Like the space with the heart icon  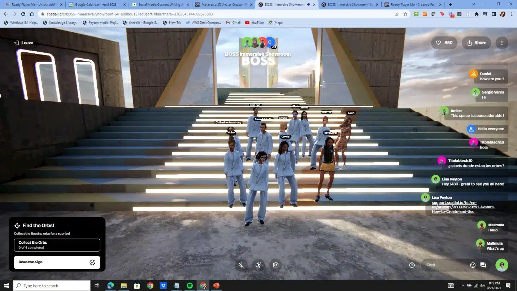[x=444, y=43]
